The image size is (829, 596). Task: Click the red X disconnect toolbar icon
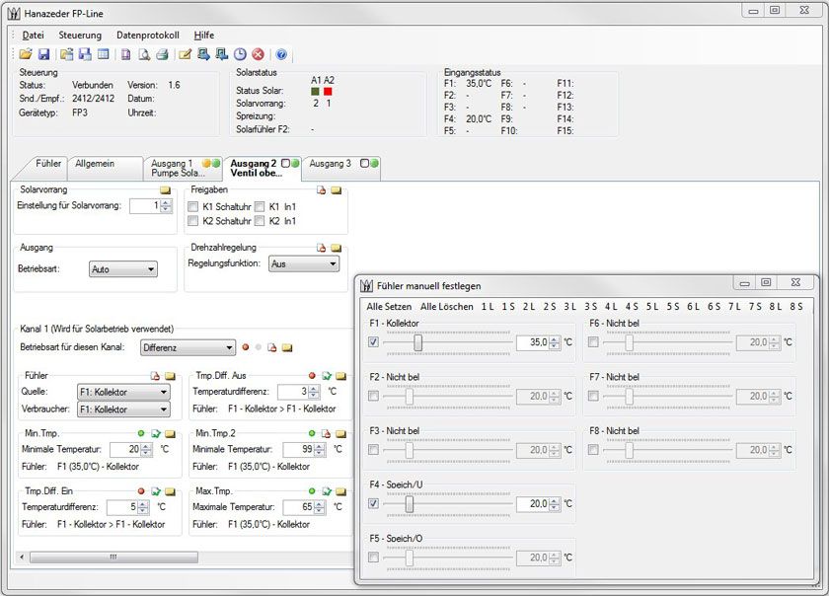click(x=258, y=54)
